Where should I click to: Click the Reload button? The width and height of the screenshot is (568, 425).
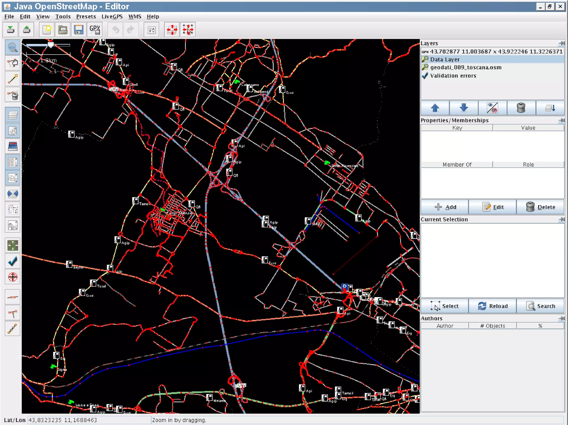pos(493,306)
